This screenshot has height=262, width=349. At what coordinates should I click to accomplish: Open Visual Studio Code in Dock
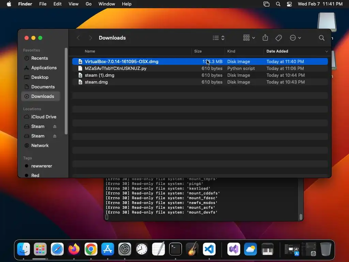tap(209, 249)
